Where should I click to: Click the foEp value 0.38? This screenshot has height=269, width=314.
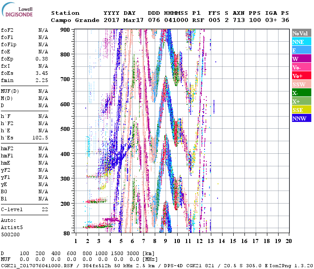42,59
